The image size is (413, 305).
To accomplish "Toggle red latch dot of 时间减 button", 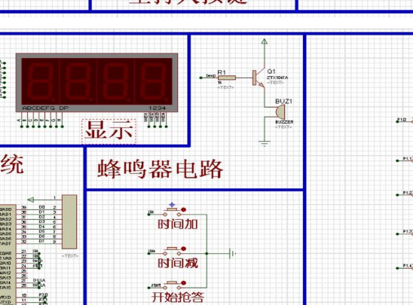I will click(x=184, y=249).
